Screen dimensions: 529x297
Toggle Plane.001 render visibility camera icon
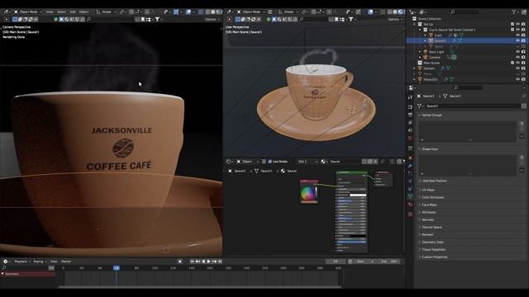point(523,79)
